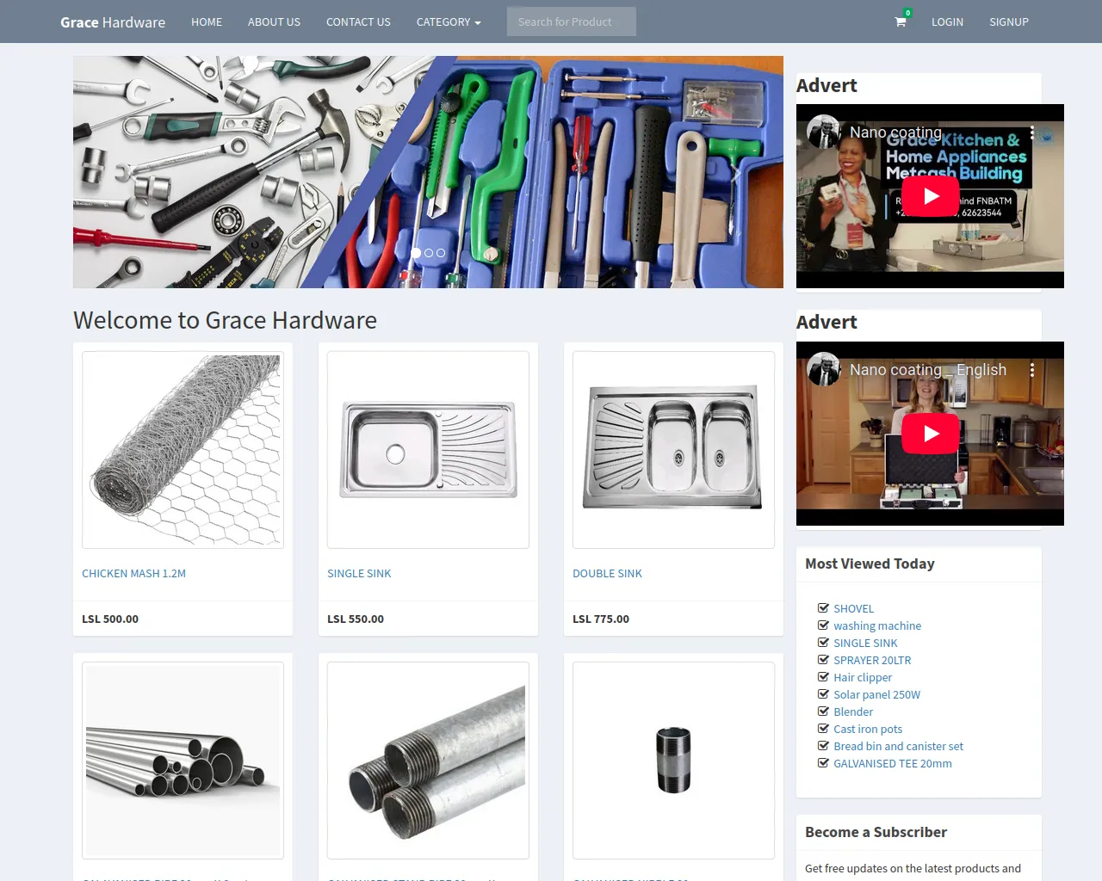Click the Welcome to Grace Hardware heading

coord(225,320)
